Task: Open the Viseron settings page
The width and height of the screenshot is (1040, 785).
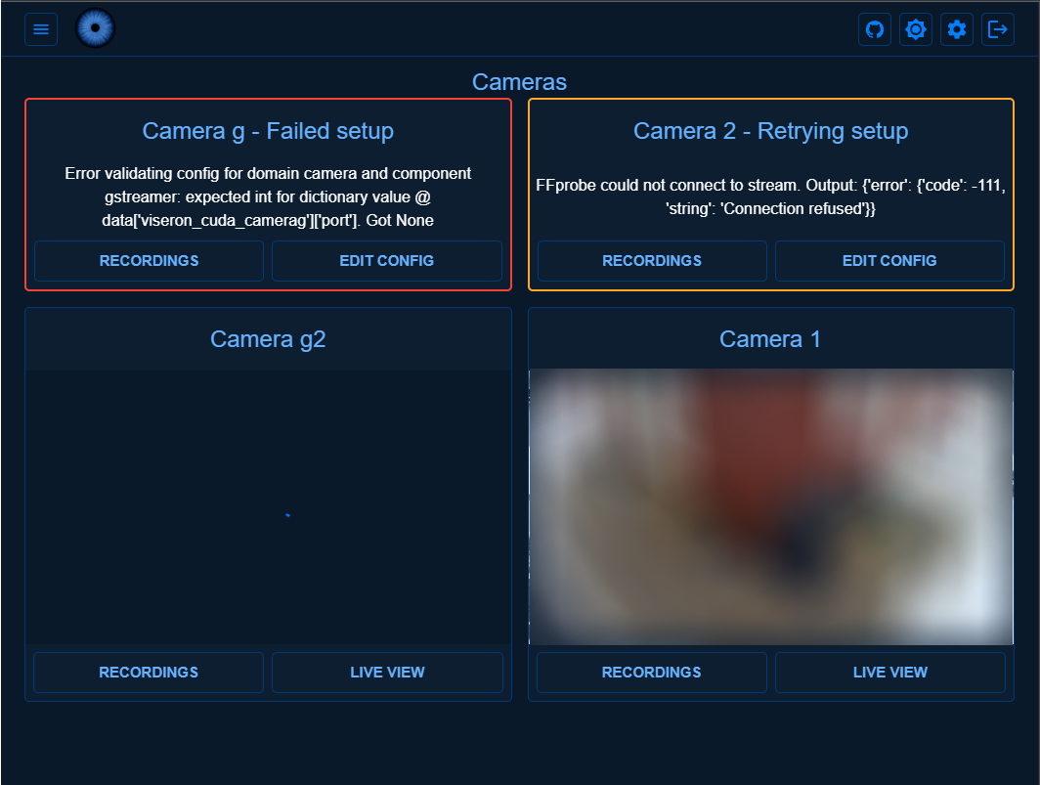Action: click(957, 29)
